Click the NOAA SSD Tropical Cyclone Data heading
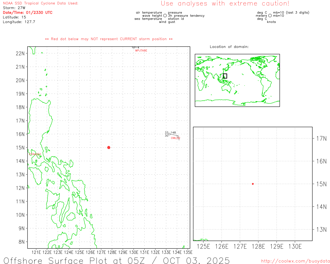The width and height of the screenshot is (330, 264). (40, 3)
